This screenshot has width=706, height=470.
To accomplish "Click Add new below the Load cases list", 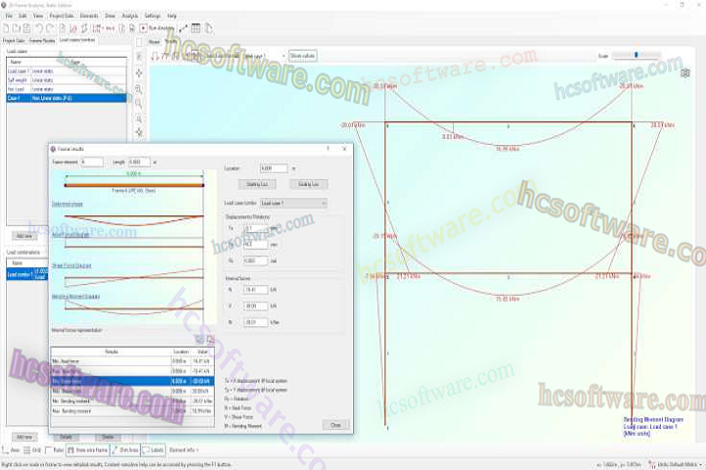I will pyautogui.click(x=25, y=236).
